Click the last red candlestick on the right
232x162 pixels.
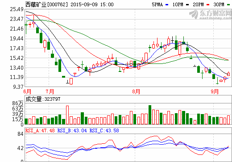coord(228,74)
